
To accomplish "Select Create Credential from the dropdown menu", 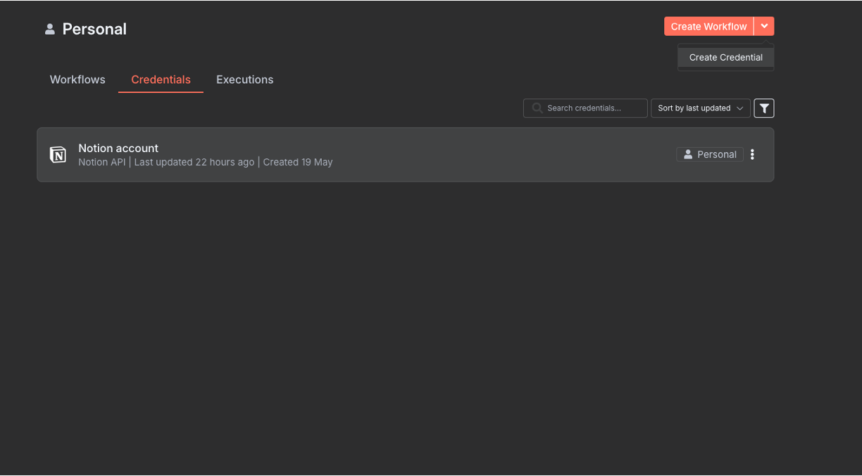I will 725,58.
